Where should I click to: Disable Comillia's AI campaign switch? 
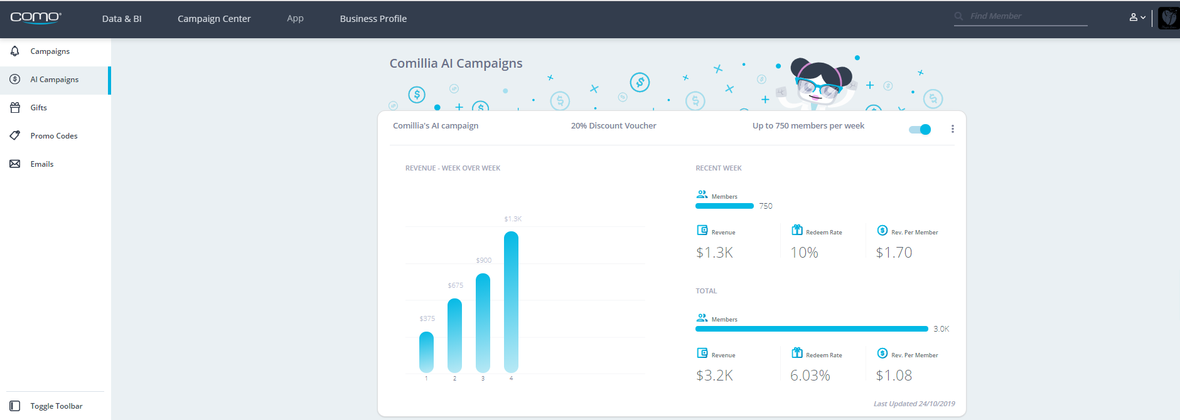[920, 129]
